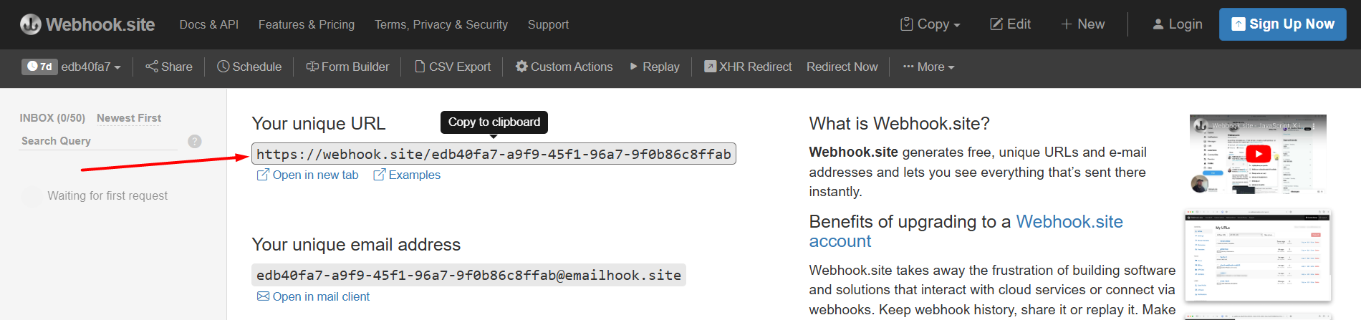This screenshot has width=1361, height=320.
Task: Open the Schedule clock option
Action: 249,67
